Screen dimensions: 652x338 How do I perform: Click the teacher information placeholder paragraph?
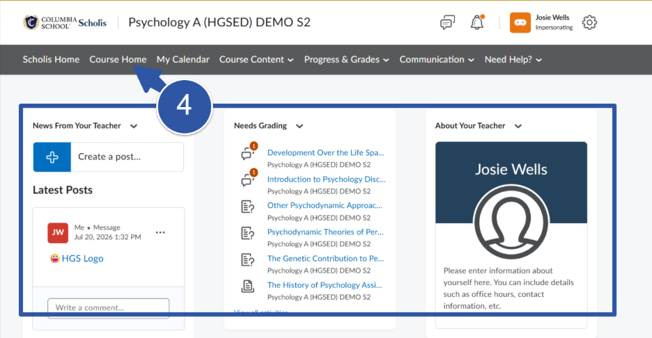pos(508,288)
